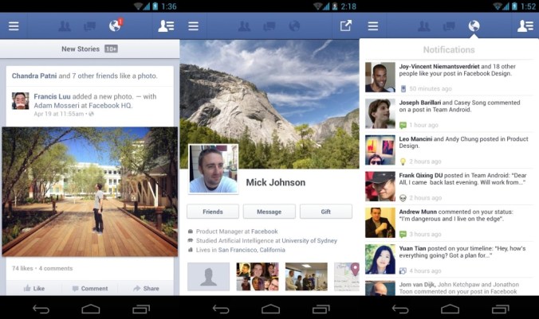The width and height of the screenshot is (539, 319).
Task: Tap Android recent apps button under the Notifications screen
Action: pyautogui.click(x=500, y=309)
